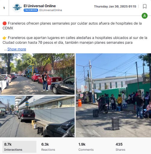
Task: Click the green A rating badge
Action: pos(145,16)
